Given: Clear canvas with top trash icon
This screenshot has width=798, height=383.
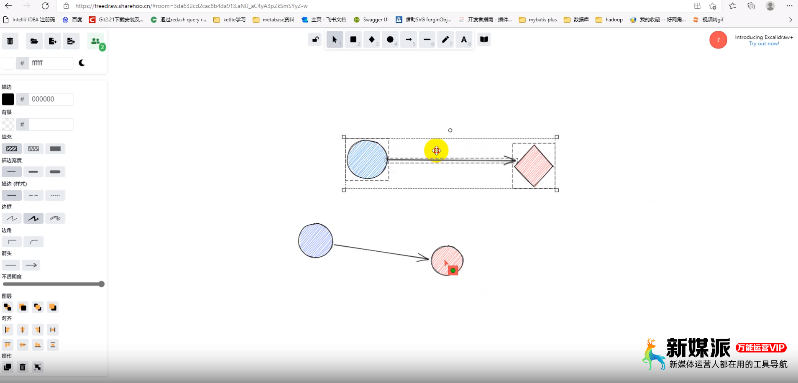Looking at the screenshot, I should 10,41.
